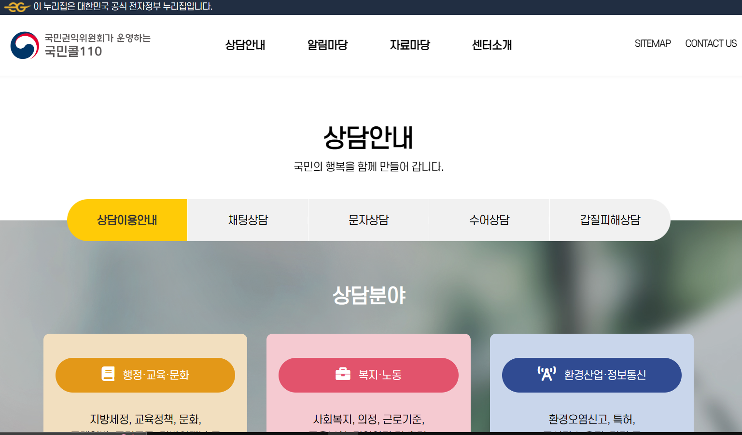Open the 상담안내 menu
Screen dimensions: 742x435
click(245, 45)
